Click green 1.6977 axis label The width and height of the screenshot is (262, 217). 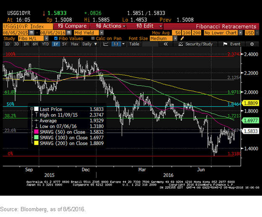pyautogui.click(x=251, y=120)
